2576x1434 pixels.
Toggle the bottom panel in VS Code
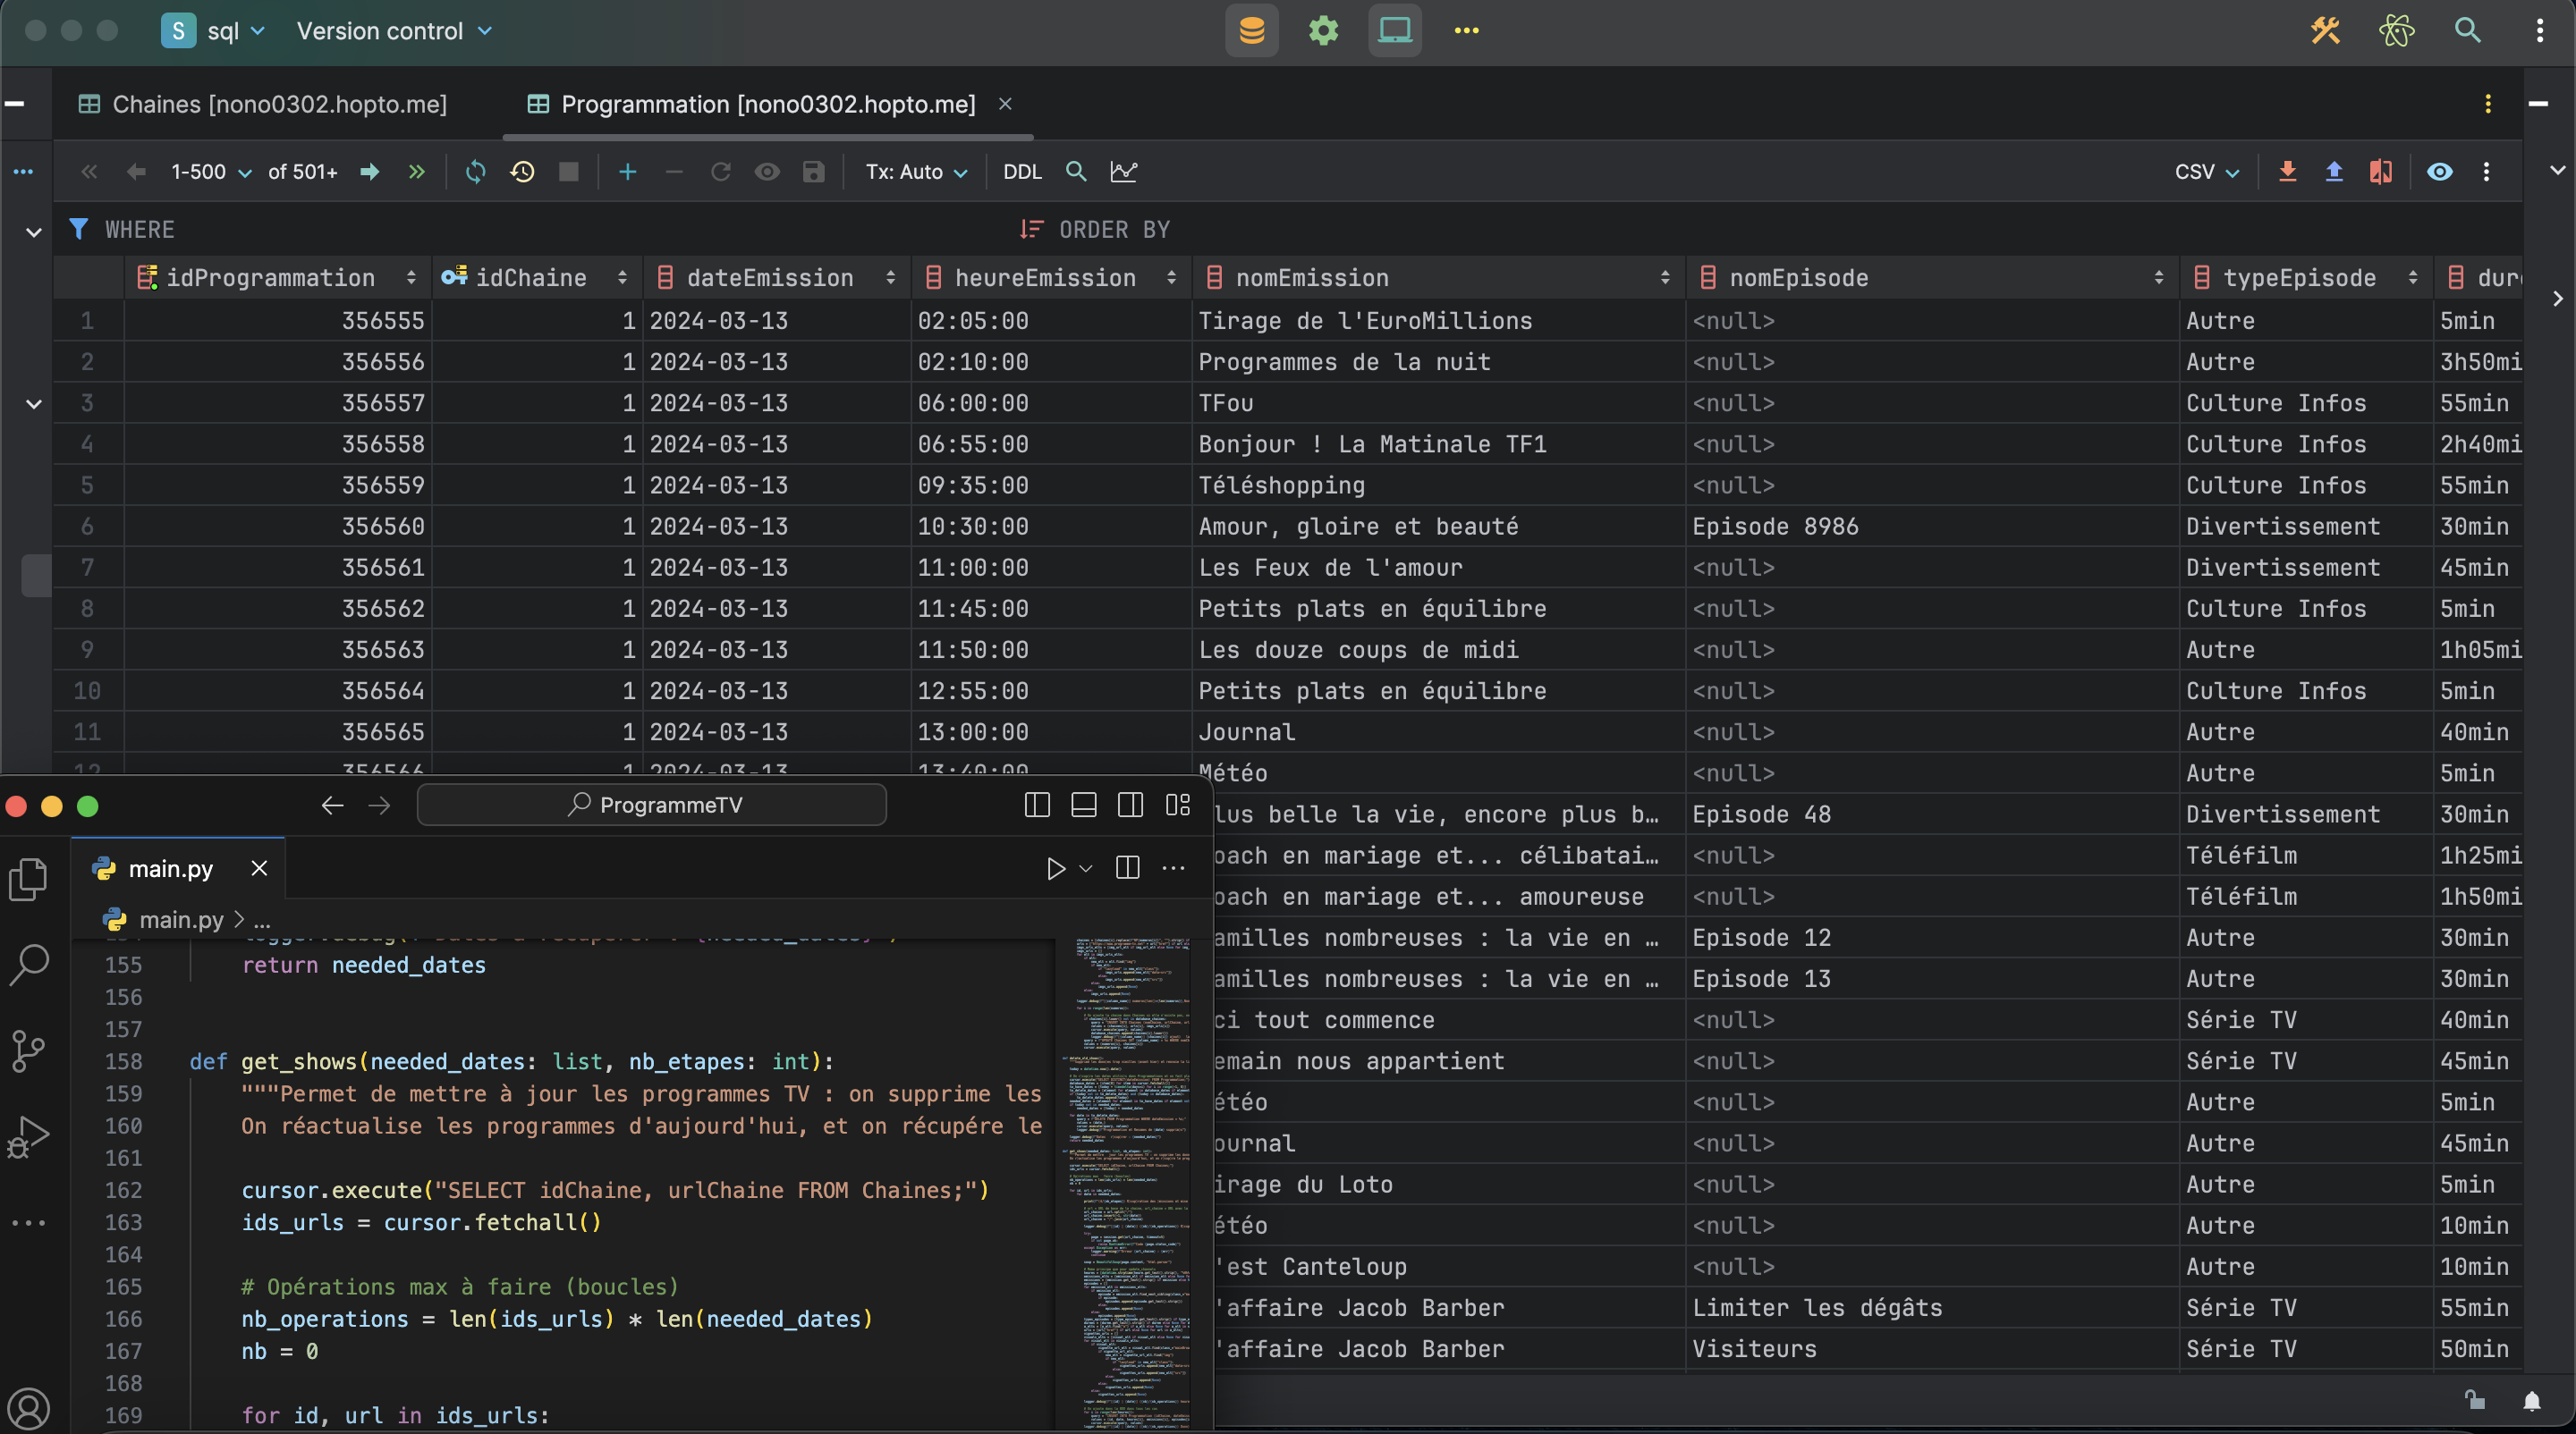[1083, 806]
